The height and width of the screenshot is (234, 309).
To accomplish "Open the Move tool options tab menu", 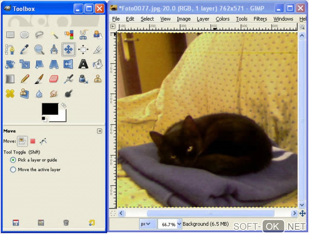I will [x=100, y=131].
